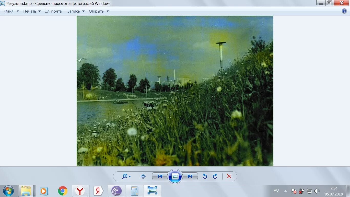Screen dimensions: 350x197
Task: Open the Файл menu
Action: pyautogui.click(x=9, y=11)
